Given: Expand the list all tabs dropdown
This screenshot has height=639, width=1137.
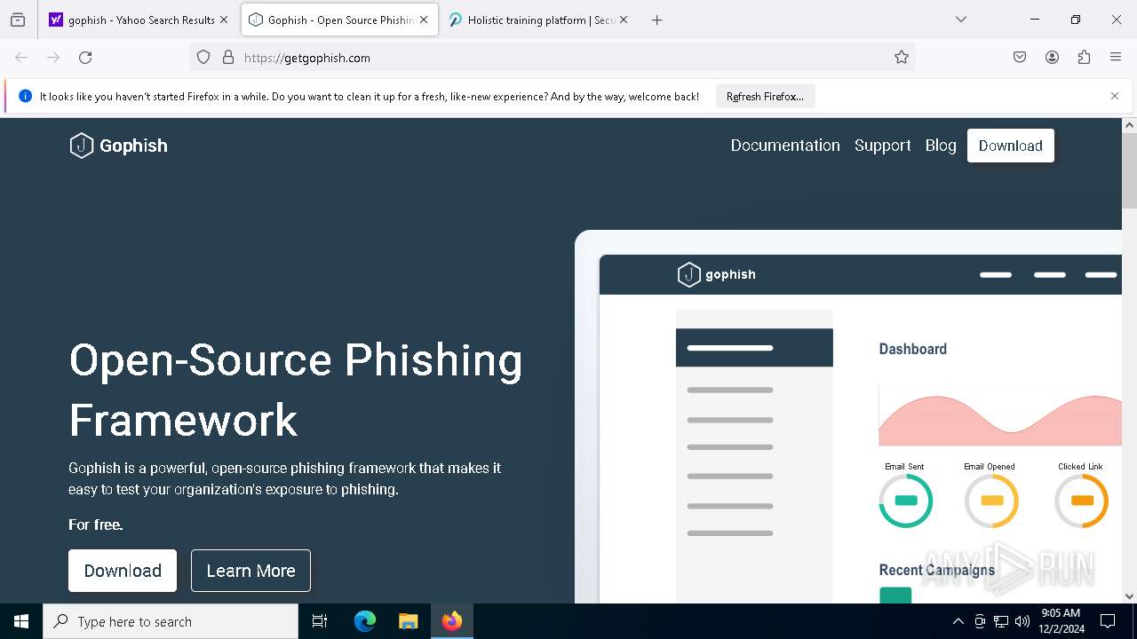Looking at the screenshot, I should (961, 20).
